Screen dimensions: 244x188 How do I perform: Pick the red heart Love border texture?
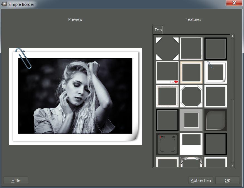coord(167,72)
